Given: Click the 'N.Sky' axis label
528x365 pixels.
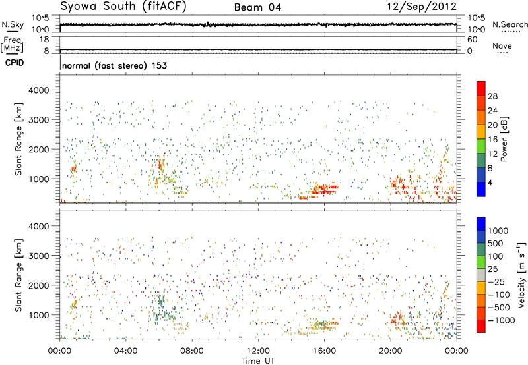Looking at the screenshot, I should (x=13, y=24).
